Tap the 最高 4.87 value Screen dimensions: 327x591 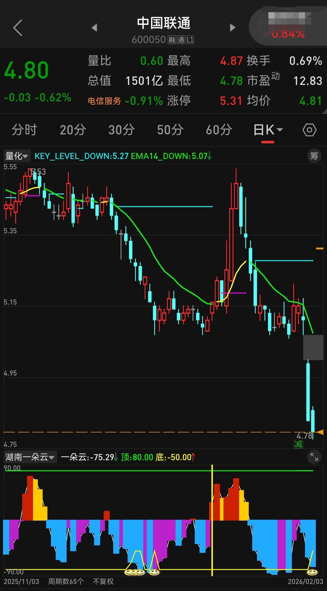[231, 61]
